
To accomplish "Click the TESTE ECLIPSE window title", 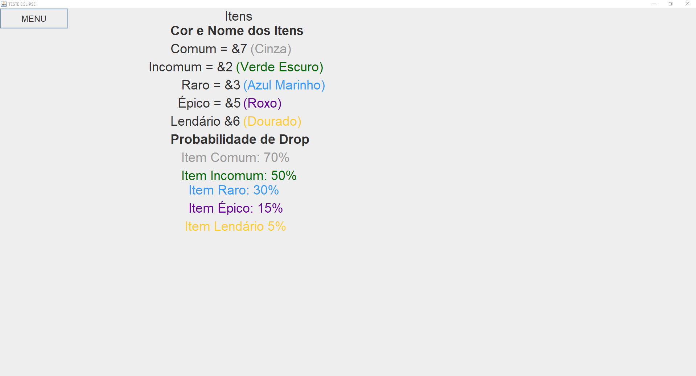I will (22, 4).
